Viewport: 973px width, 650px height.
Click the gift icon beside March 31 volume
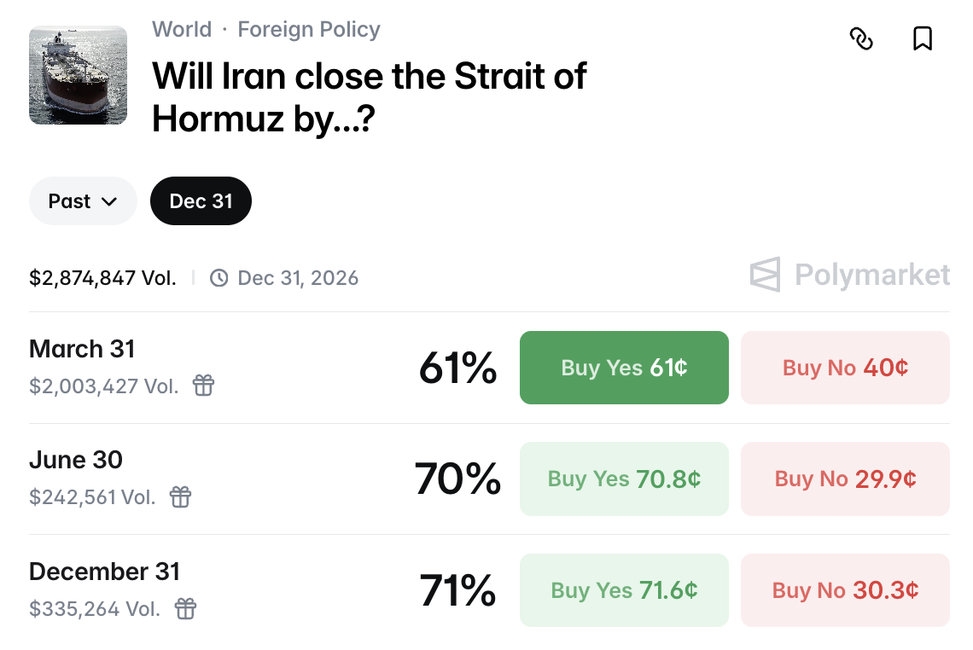[x=203, y=386]
